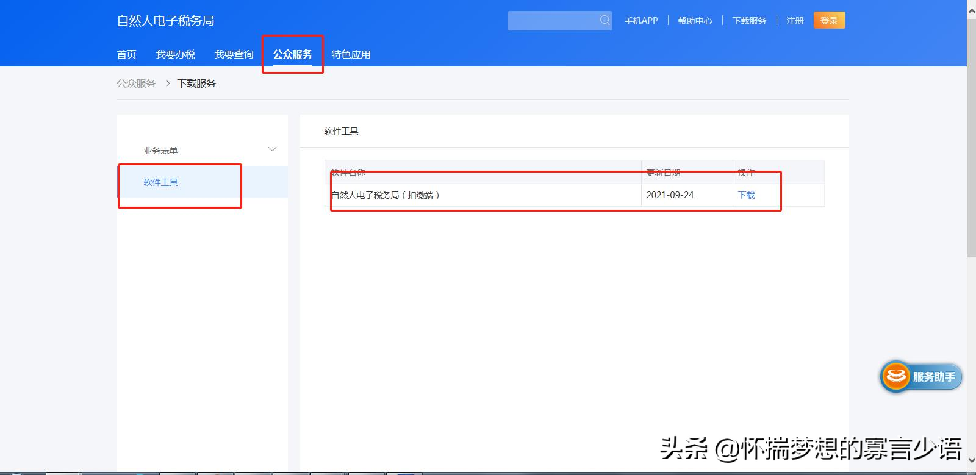This screenshot has height=475, width=976.
Task: Click the page vertical scrollbar thumb
Action: pyautogui.click(x=971, y=137)
